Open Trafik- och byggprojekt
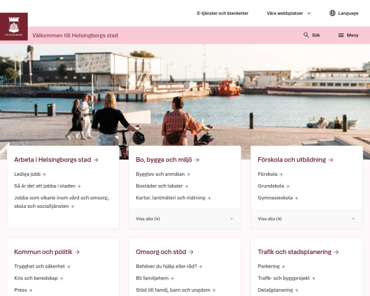 point(286,278)
